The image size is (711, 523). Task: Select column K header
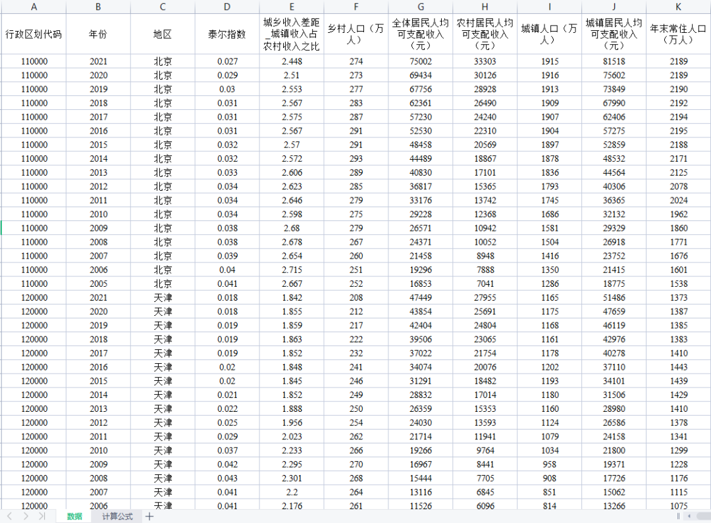[678, 7]
